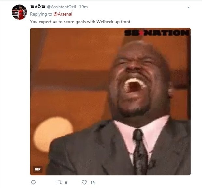Retweet this post using the arrows icon
The image size is (202, 188).
59,182
